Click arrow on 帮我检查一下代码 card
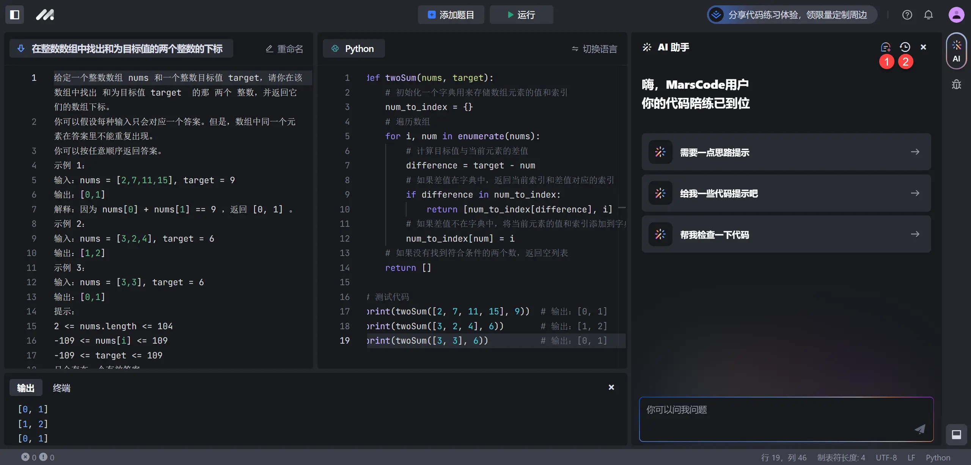Viewport: 971px width, 465px height. 915,234
